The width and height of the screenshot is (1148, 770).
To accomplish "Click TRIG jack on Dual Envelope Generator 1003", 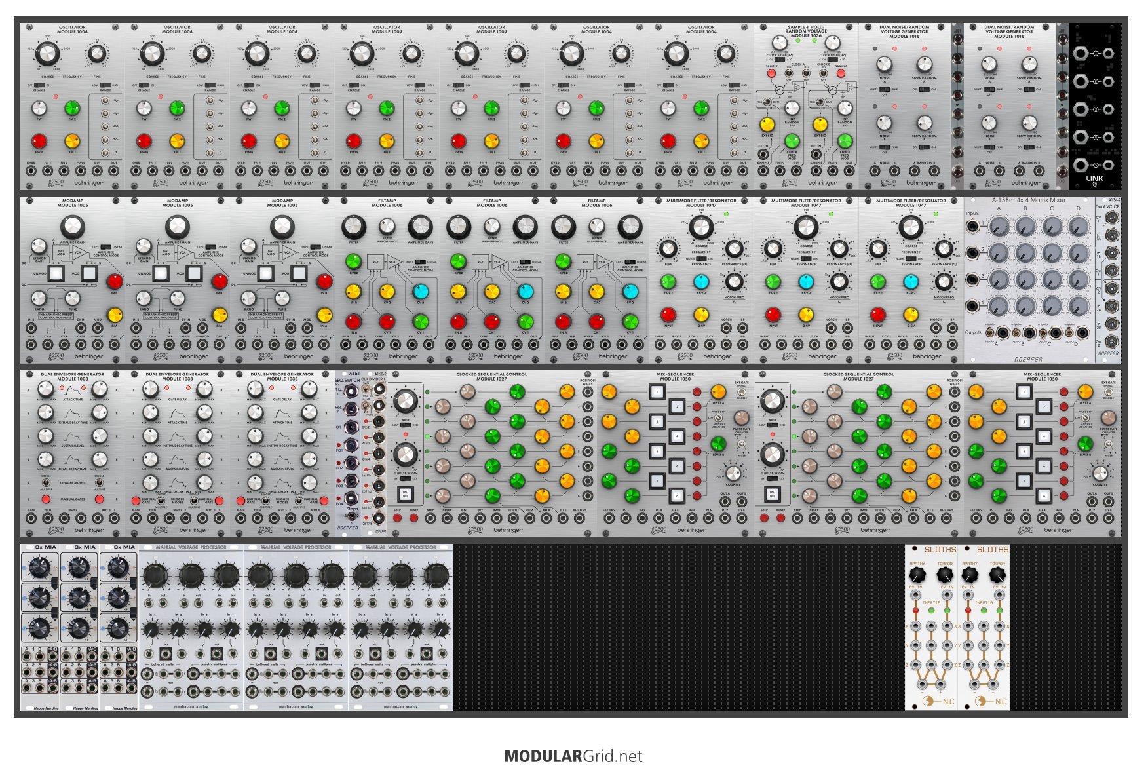I will point(48,518).
